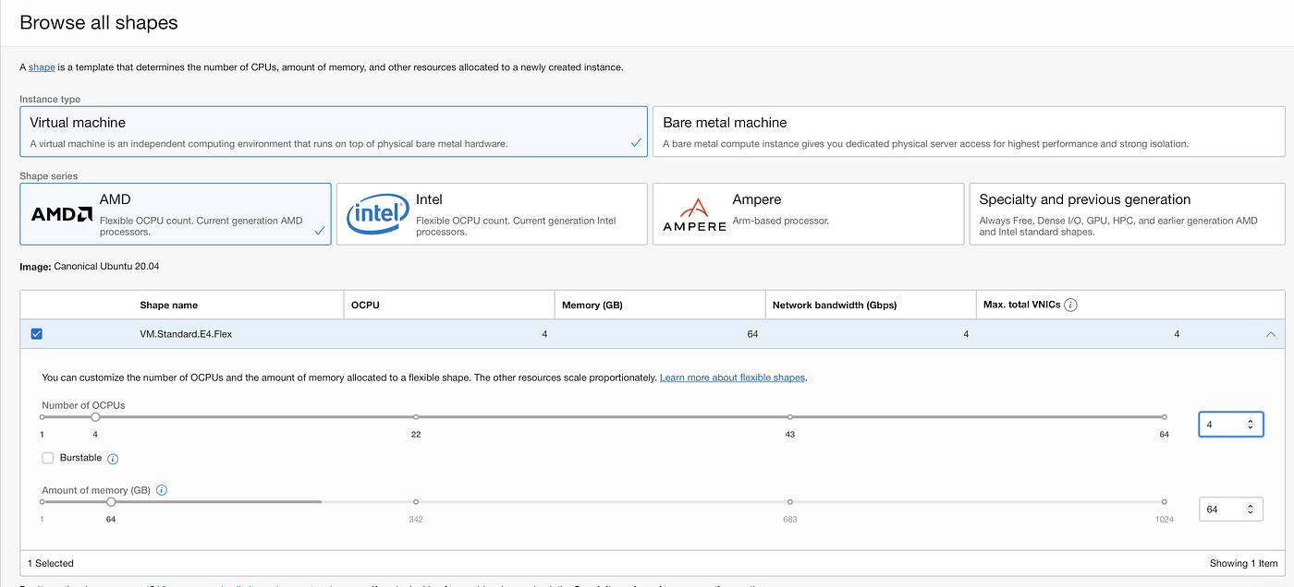
Task: Click the AMD logo icon
Action: click(61, 214)
